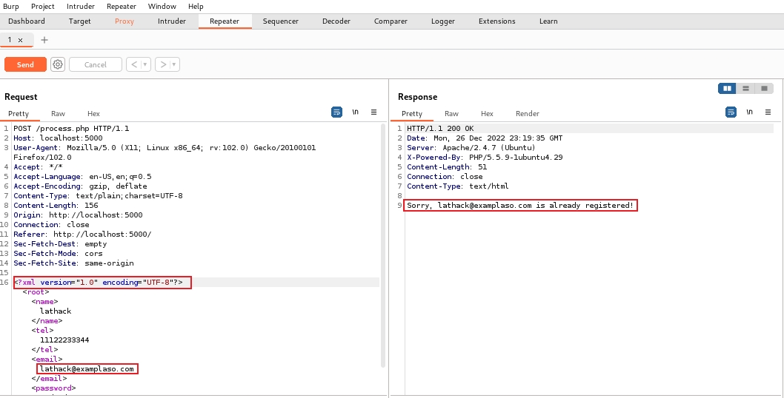Open the Help menu
This screenshot has height=398, width=784.
coord(196,7)
